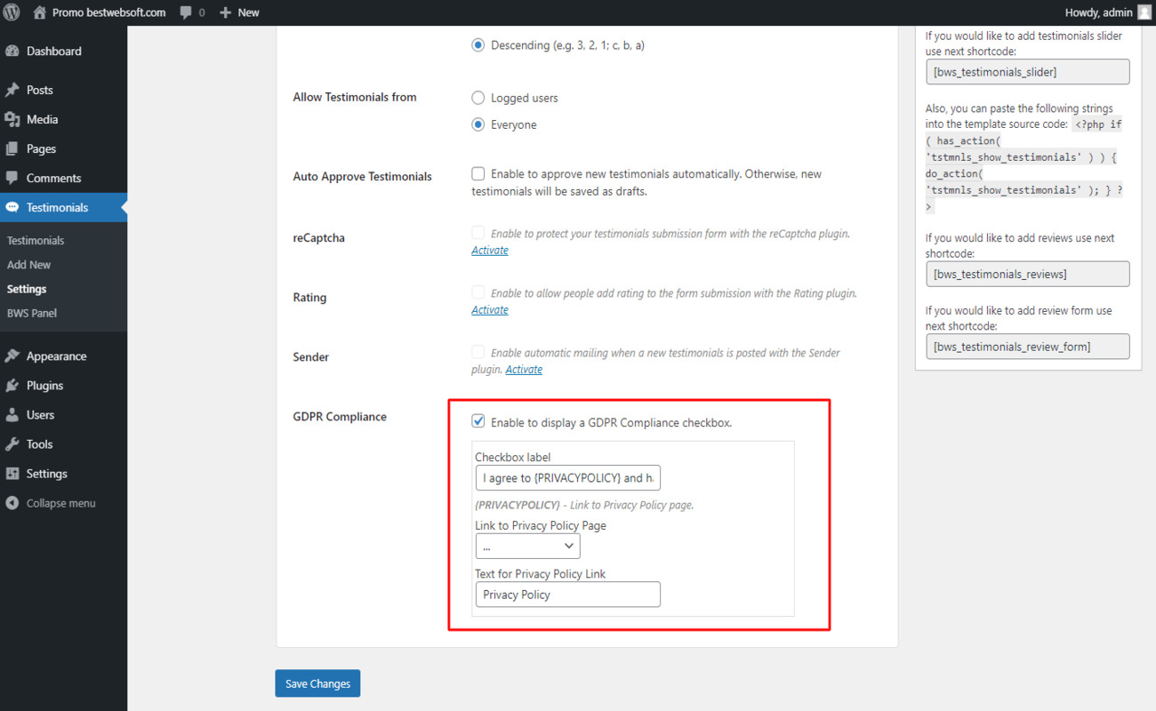Image resolution: width=1156 pixels, height=711 pixels.
Task: Open Testimonials submenu list link
Action: click(36, 241)
